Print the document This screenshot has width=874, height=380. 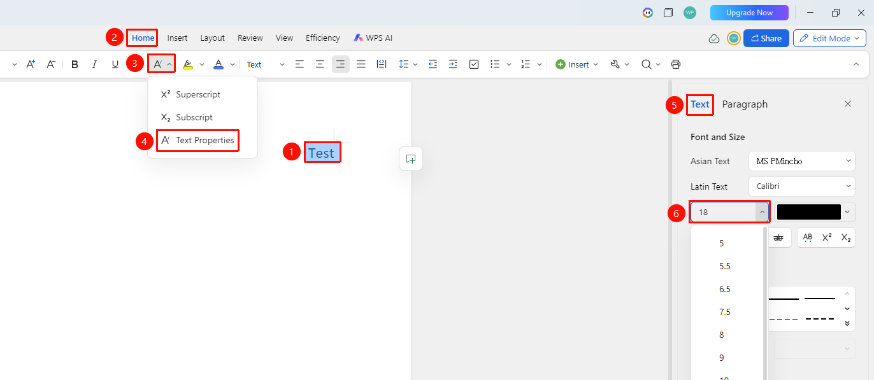[x=676, y=64]
